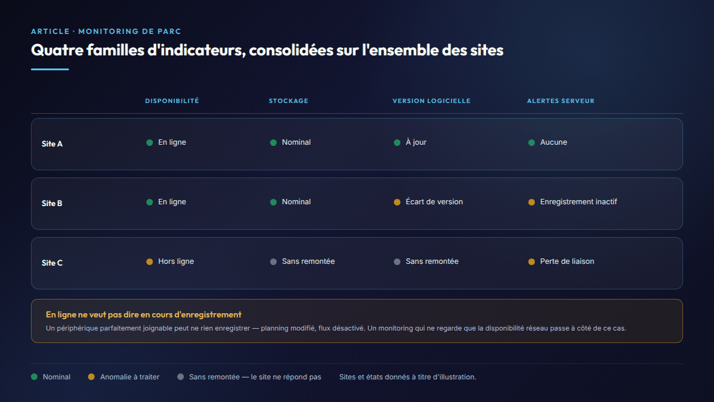Click the Enregistrement inactif text
The width and height of the screenshot is (714, 402).
point(578,202)
